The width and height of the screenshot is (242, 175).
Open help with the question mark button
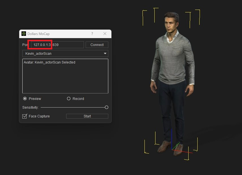coord(92,34)
